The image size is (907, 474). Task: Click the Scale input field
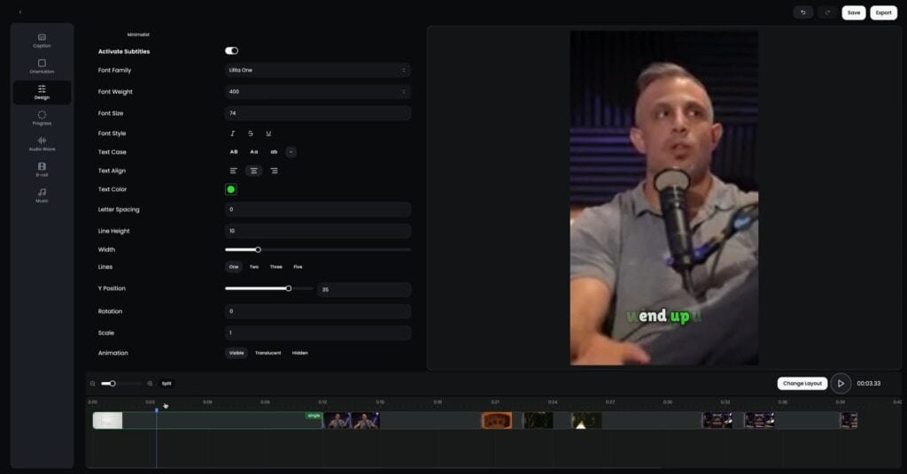click(318, 333)
